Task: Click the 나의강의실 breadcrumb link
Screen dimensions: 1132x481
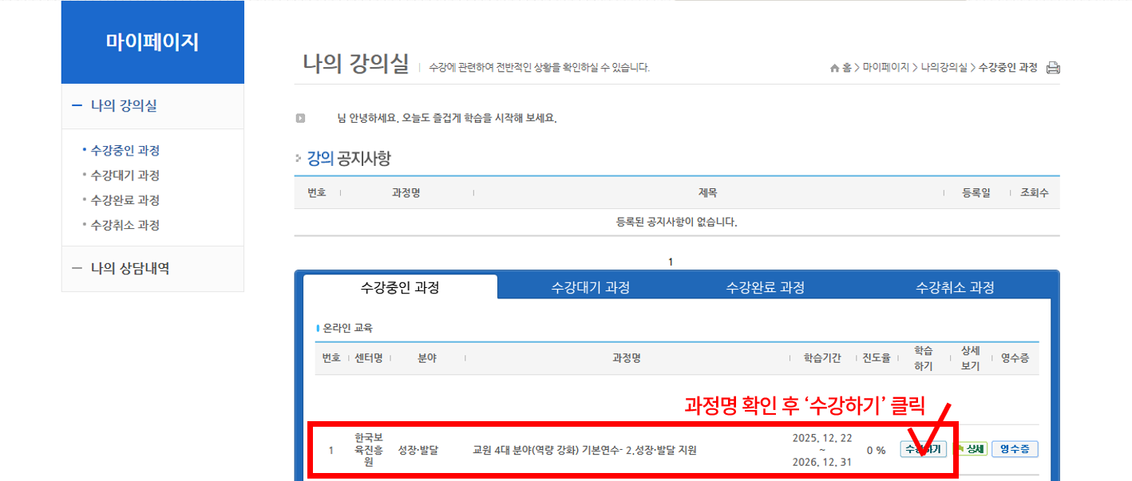Action: click(x=944, y=68)
